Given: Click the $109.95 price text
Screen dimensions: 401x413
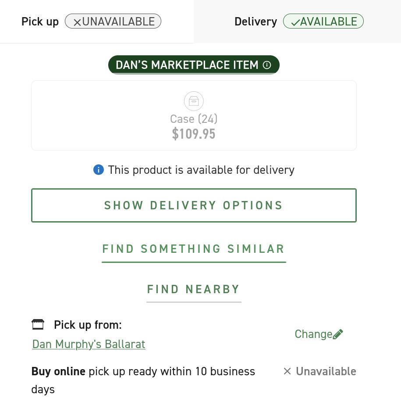Looking at the screenshot, I should (194, 134).
